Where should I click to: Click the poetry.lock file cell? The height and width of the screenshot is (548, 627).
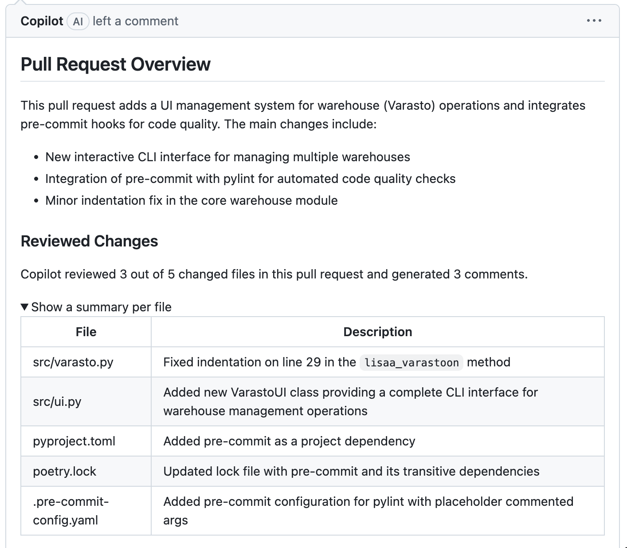tap(64, 471)
